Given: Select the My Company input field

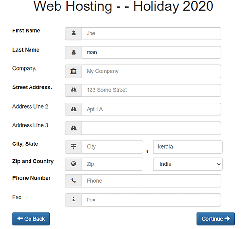Looking at the screenshot, I should tap(151, 71).
